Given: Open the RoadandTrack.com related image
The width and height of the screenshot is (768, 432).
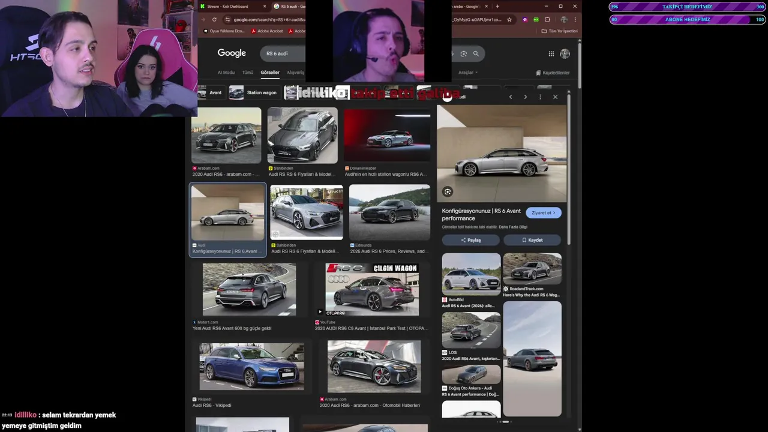Looking at the screenshot, I should [x=532, y=268].
